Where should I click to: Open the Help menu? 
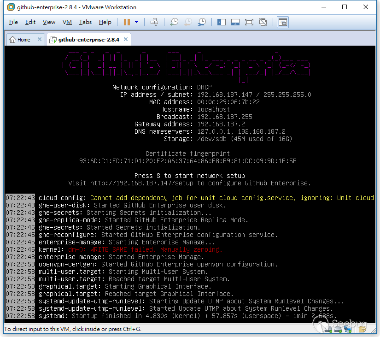click(x=105, y=22)
